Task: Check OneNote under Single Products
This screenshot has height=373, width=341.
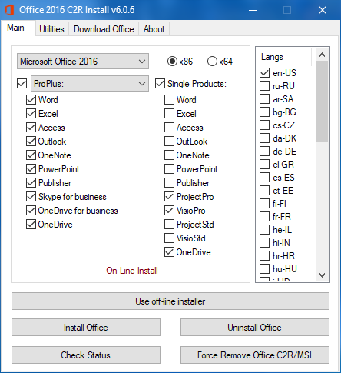Action: 169,155
